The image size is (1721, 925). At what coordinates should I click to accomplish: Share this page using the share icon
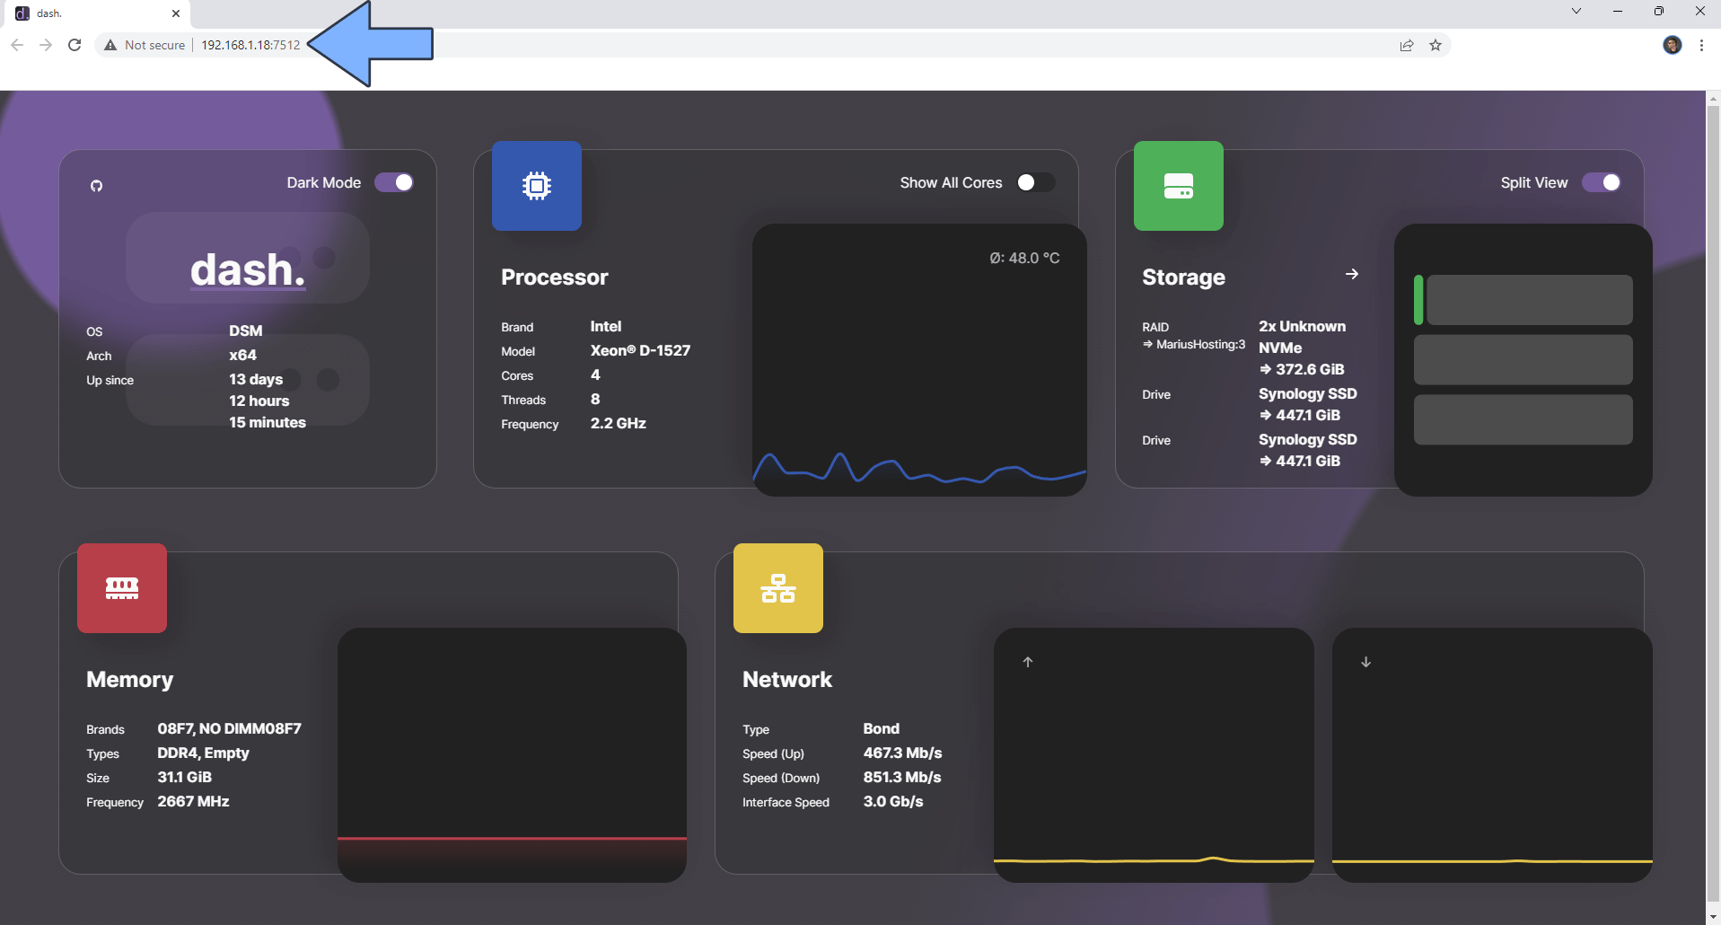tap(1407, 45)
